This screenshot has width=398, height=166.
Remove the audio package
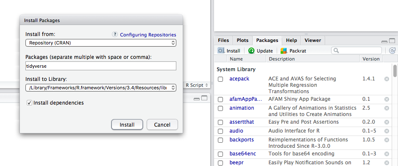[x=387, y=131]
